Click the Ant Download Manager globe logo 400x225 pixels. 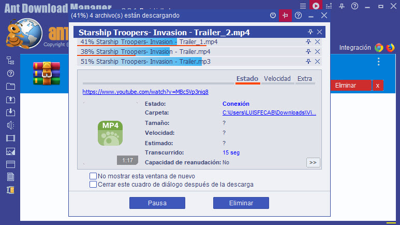tap(24, 33)
